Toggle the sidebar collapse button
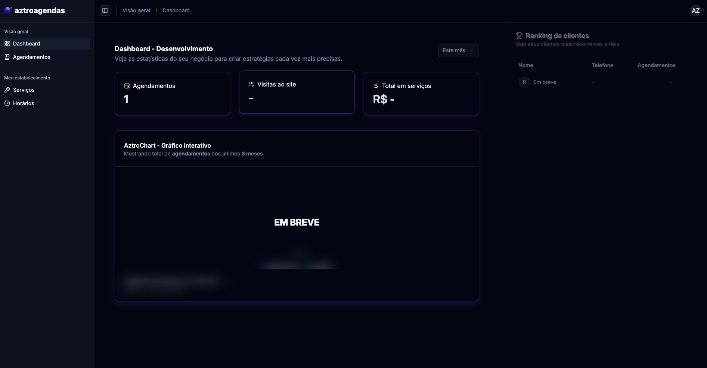The width and height of the screenshot is (707, 368). (x=105, y=10)
